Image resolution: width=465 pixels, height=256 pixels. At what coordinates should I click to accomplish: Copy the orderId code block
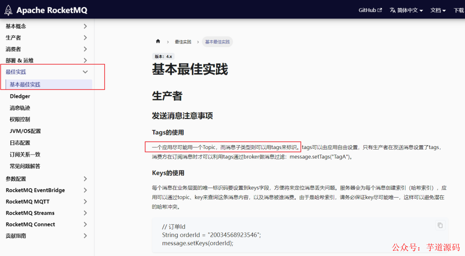point(440,226)
